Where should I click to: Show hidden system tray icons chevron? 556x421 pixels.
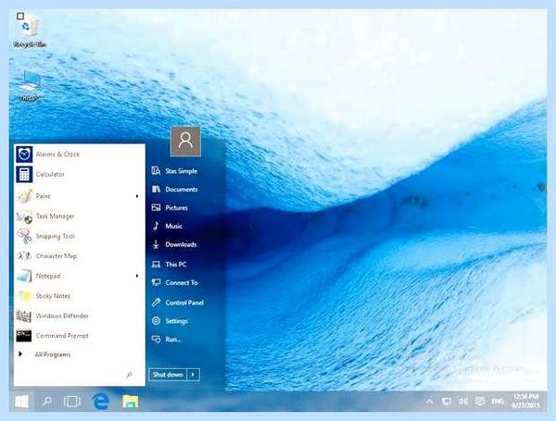pos(429,402)
